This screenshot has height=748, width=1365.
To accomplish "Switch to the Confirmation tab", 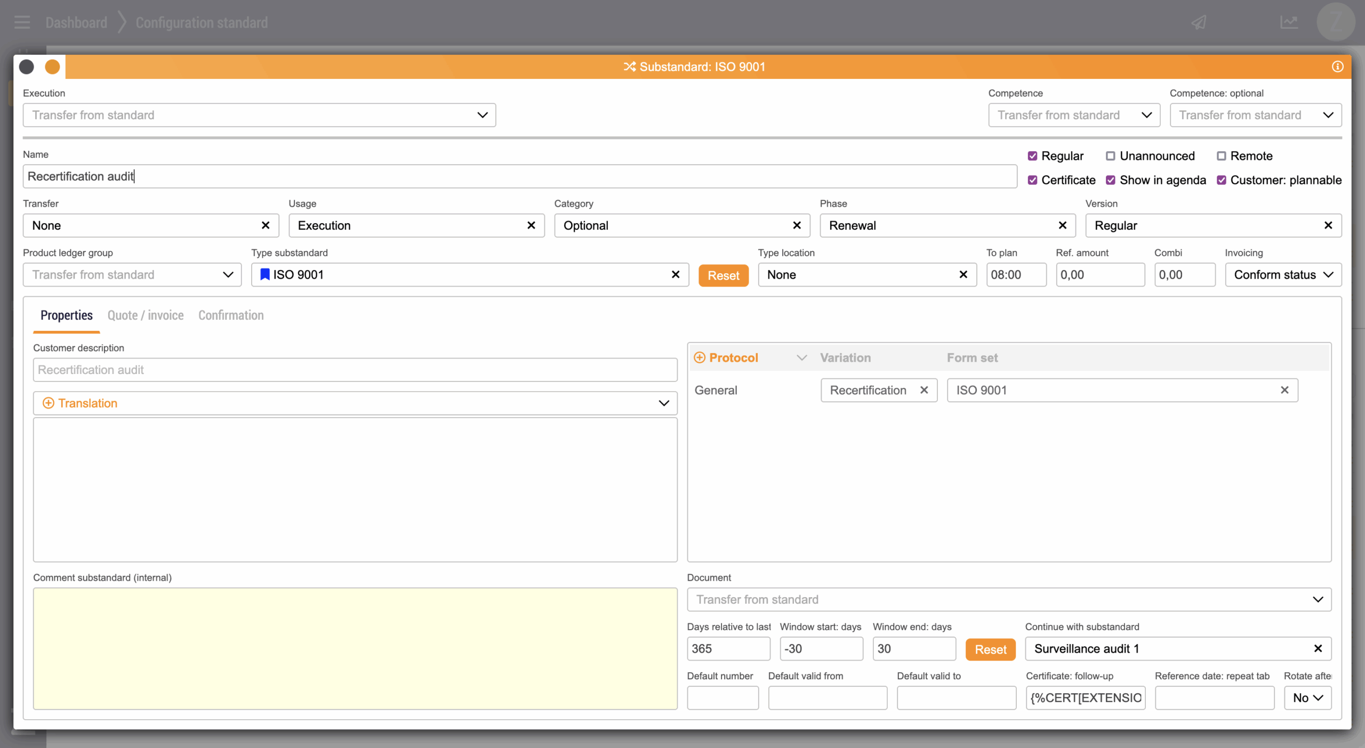I will pyautogui.click(x=231, y=315).
